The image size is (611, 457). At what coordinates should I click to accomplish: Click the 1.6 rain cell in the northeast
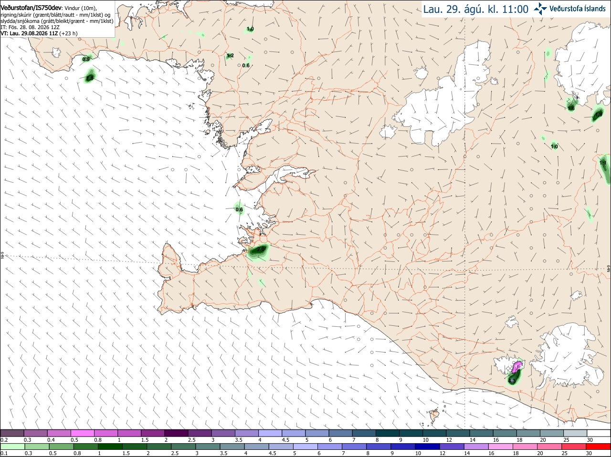570,105
